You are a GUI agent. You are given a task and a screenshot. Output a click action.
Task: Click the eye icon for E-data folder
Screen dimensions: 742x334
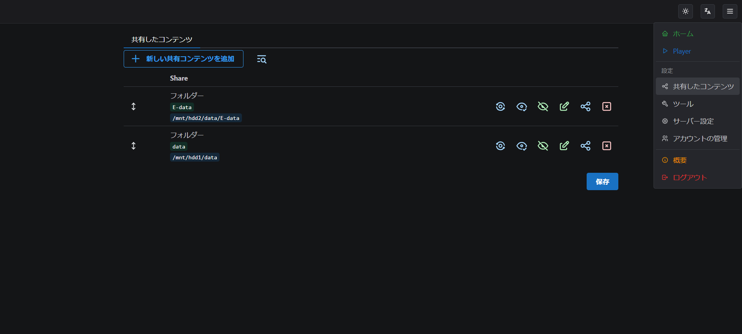(521, 106)
